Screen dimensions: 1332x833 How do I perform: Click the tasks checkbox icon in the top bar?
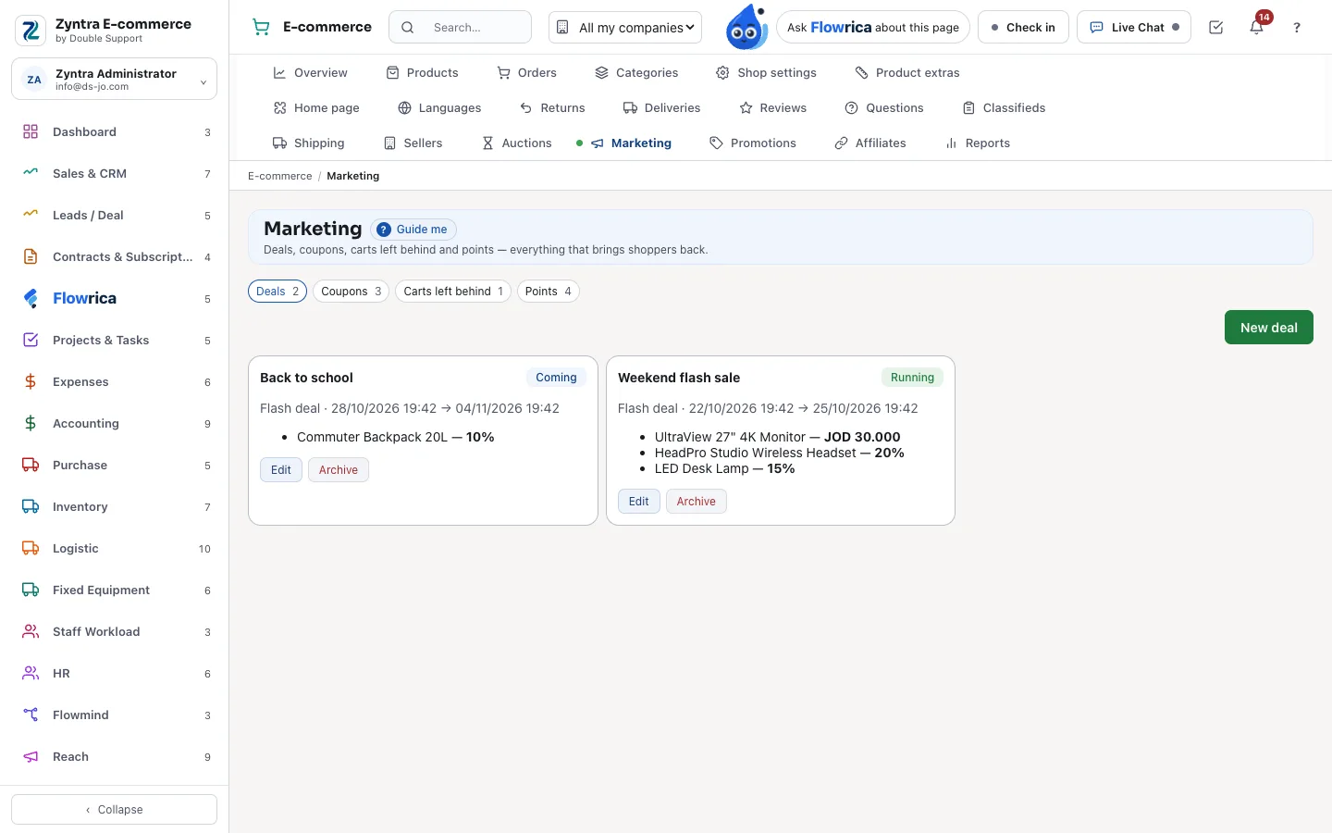tap(1216, 27)
